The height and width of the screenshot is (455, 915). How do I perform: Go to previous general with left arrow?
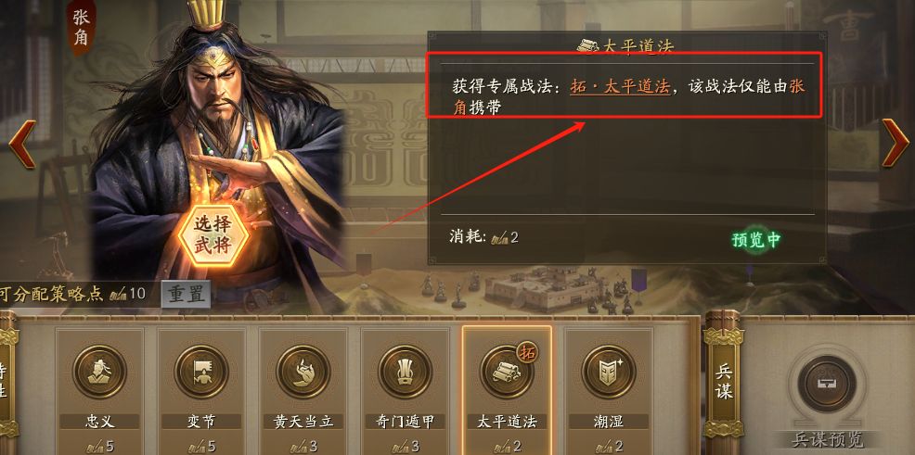coord(22,144)
